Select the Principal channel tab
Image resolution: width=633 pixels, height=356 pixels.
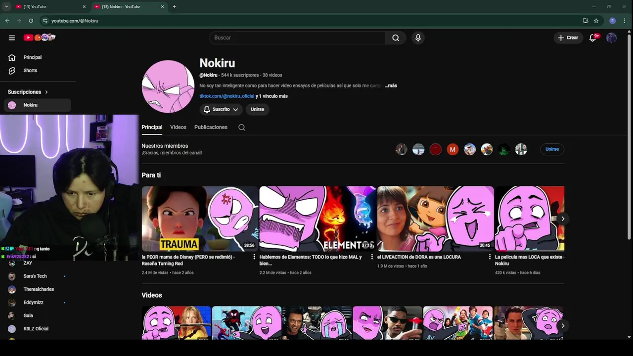click(152, 127)
